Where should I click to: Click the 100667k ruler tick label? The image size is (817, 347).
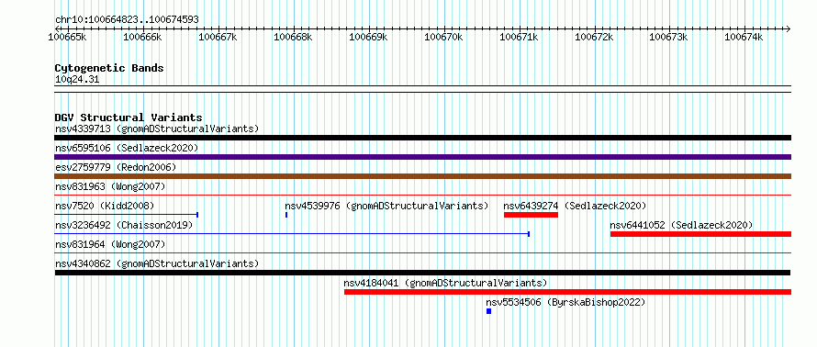[x=218, y=37]
